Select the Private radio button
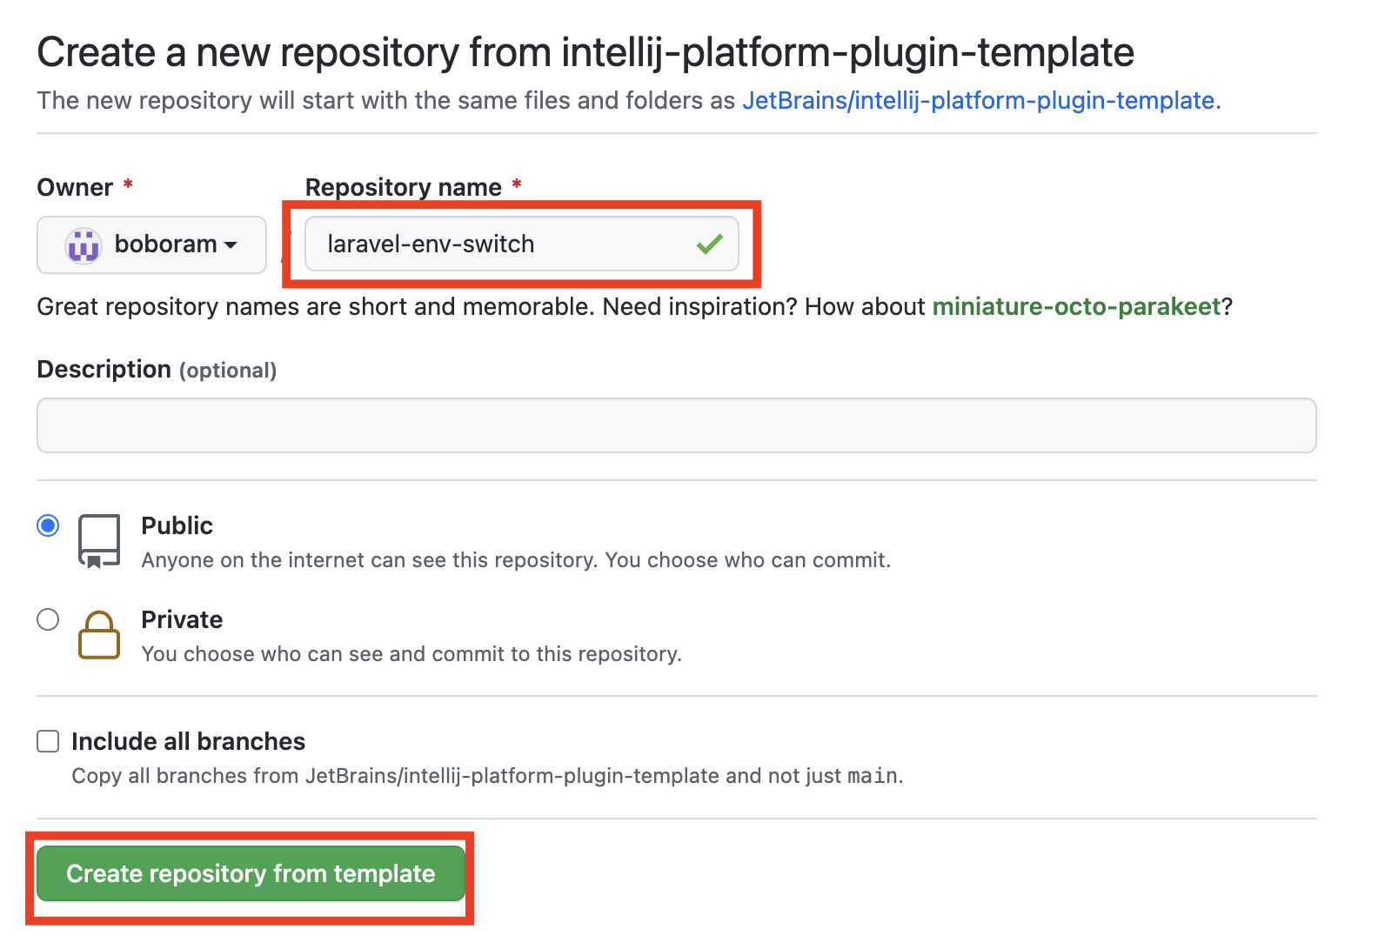Screen dimensions: 1378x943 (48, 619)
